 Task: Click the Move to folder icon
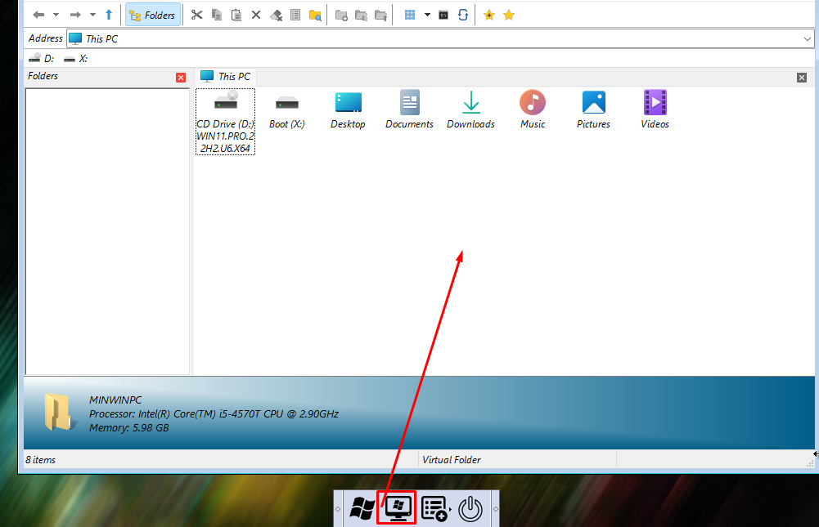pos(380,16)
